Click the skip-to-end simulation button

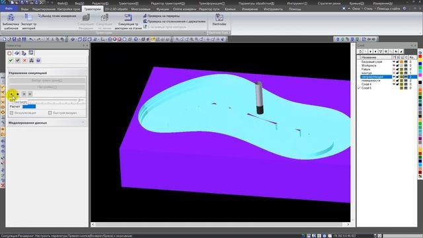(x=30, y=94)
